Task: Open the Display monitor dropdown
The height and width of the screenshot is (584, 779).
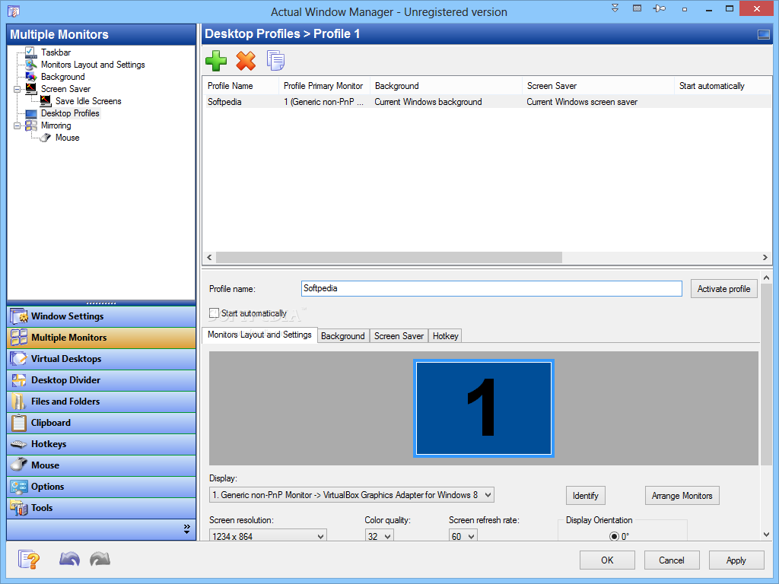Action: 488,495
